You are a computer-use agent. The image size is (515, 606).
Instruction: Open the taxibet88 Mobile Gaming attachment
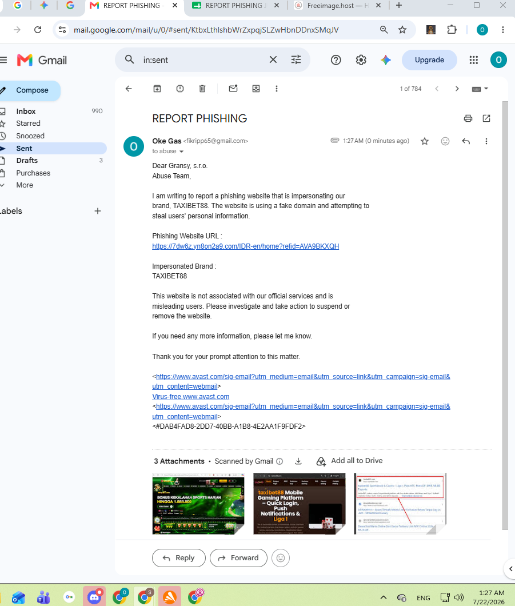300,504
